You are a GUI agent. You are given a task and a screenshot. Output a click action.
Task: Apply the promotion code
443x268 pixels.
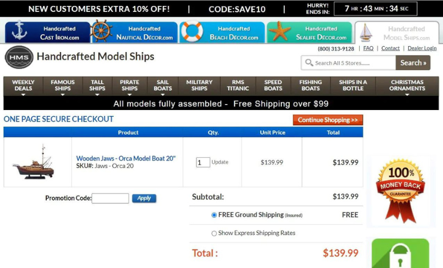[144, 198]
